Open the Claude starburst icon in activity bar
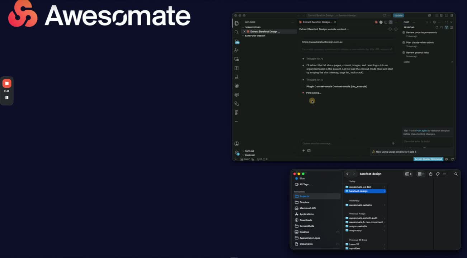The width and height of the screenshot is (467, 258). tap(236, 86)
